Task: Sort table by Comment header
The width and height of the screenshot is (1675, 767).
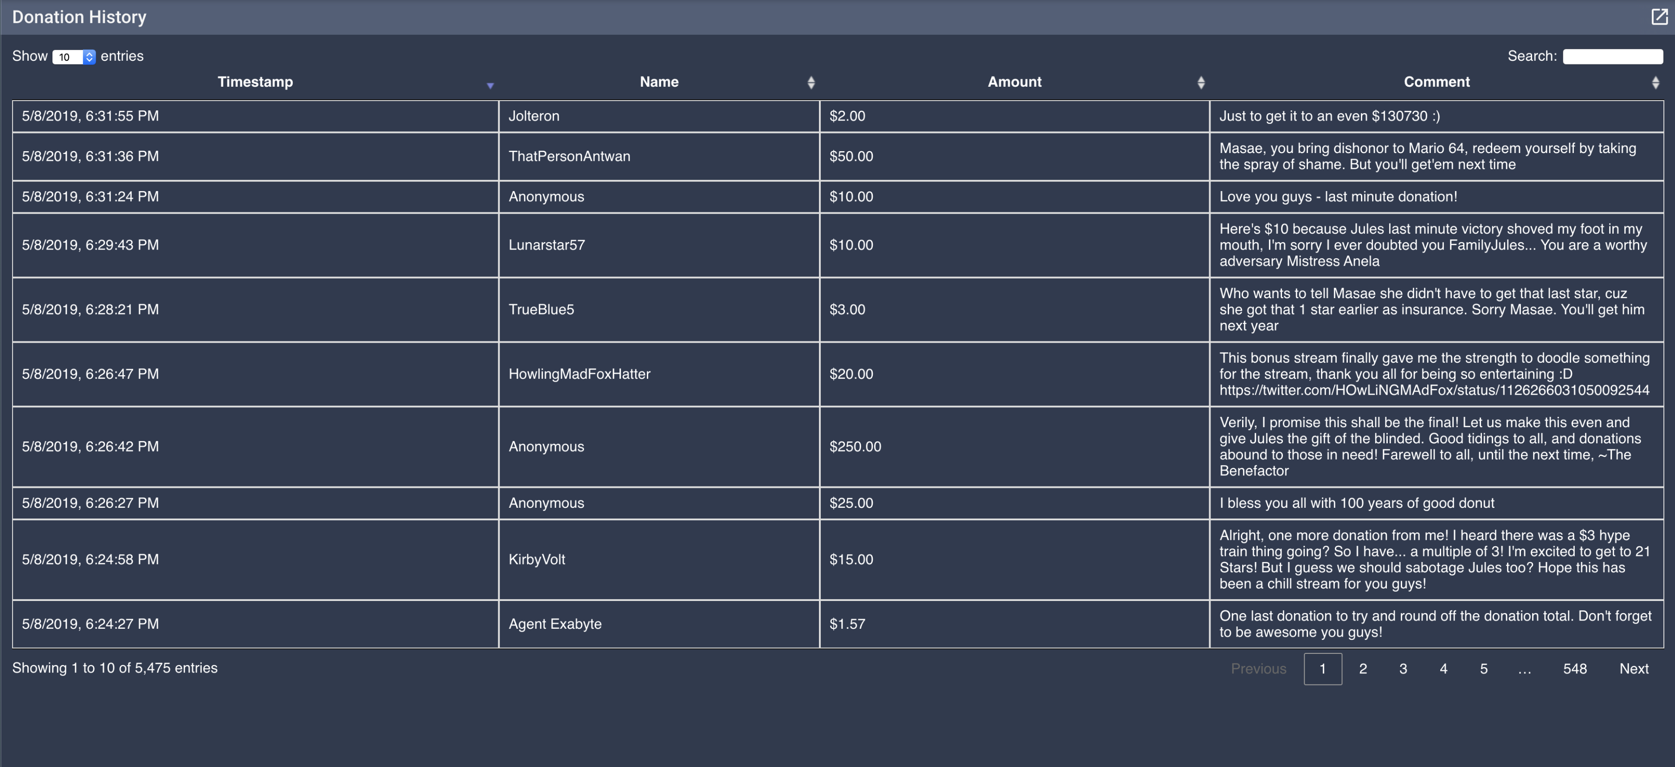Action: click(x=1436, y=82)
